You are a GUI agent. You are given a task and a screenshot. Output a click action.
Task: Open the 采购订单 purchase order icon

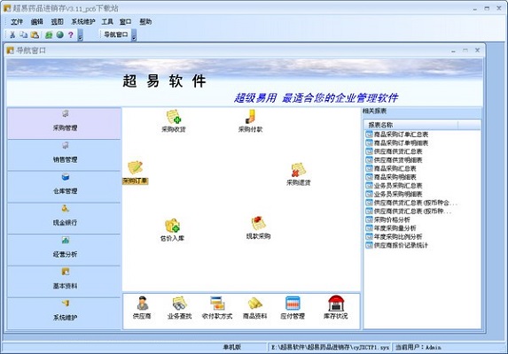(135, 173)
